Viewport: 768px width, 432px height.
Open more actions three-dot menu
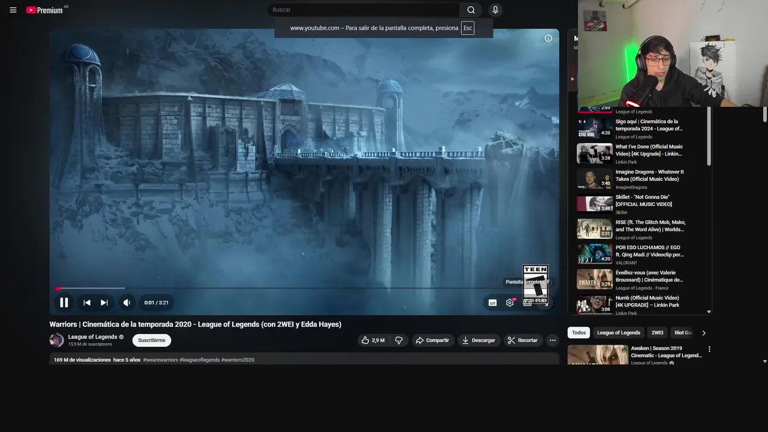[x=553, y=340]
